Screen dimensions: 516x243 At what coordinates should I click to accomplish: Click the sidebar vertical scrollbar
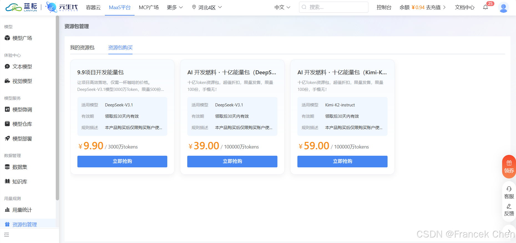point(57,108)
